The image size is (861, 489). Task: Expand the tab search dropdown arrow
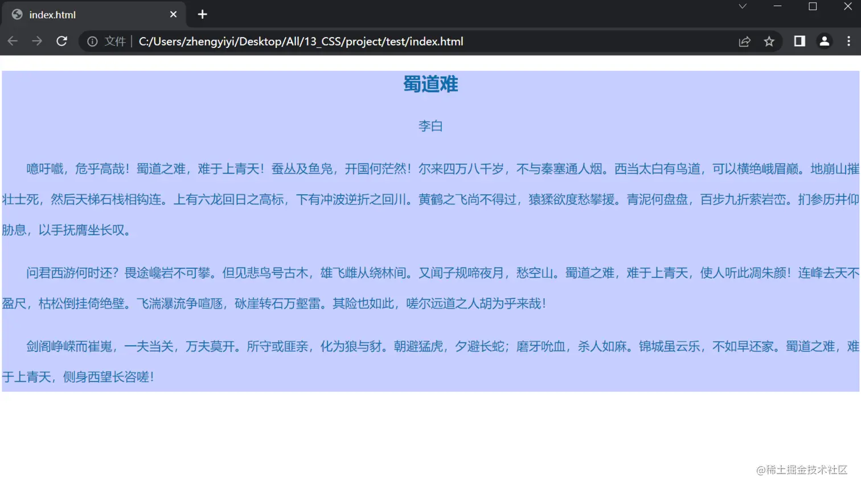click(x=743, y=6)
